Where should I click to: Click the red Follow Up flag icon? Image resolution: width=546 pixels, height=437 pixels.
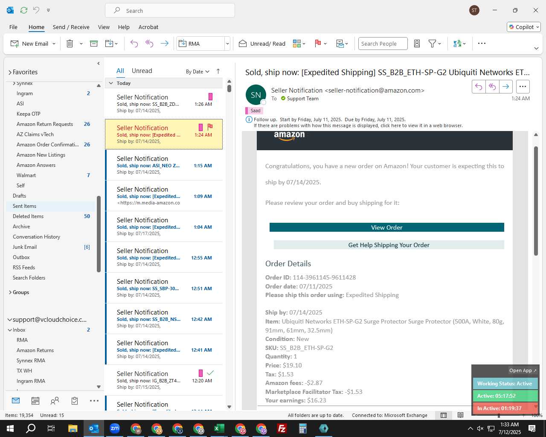click(x=318, y=44)
